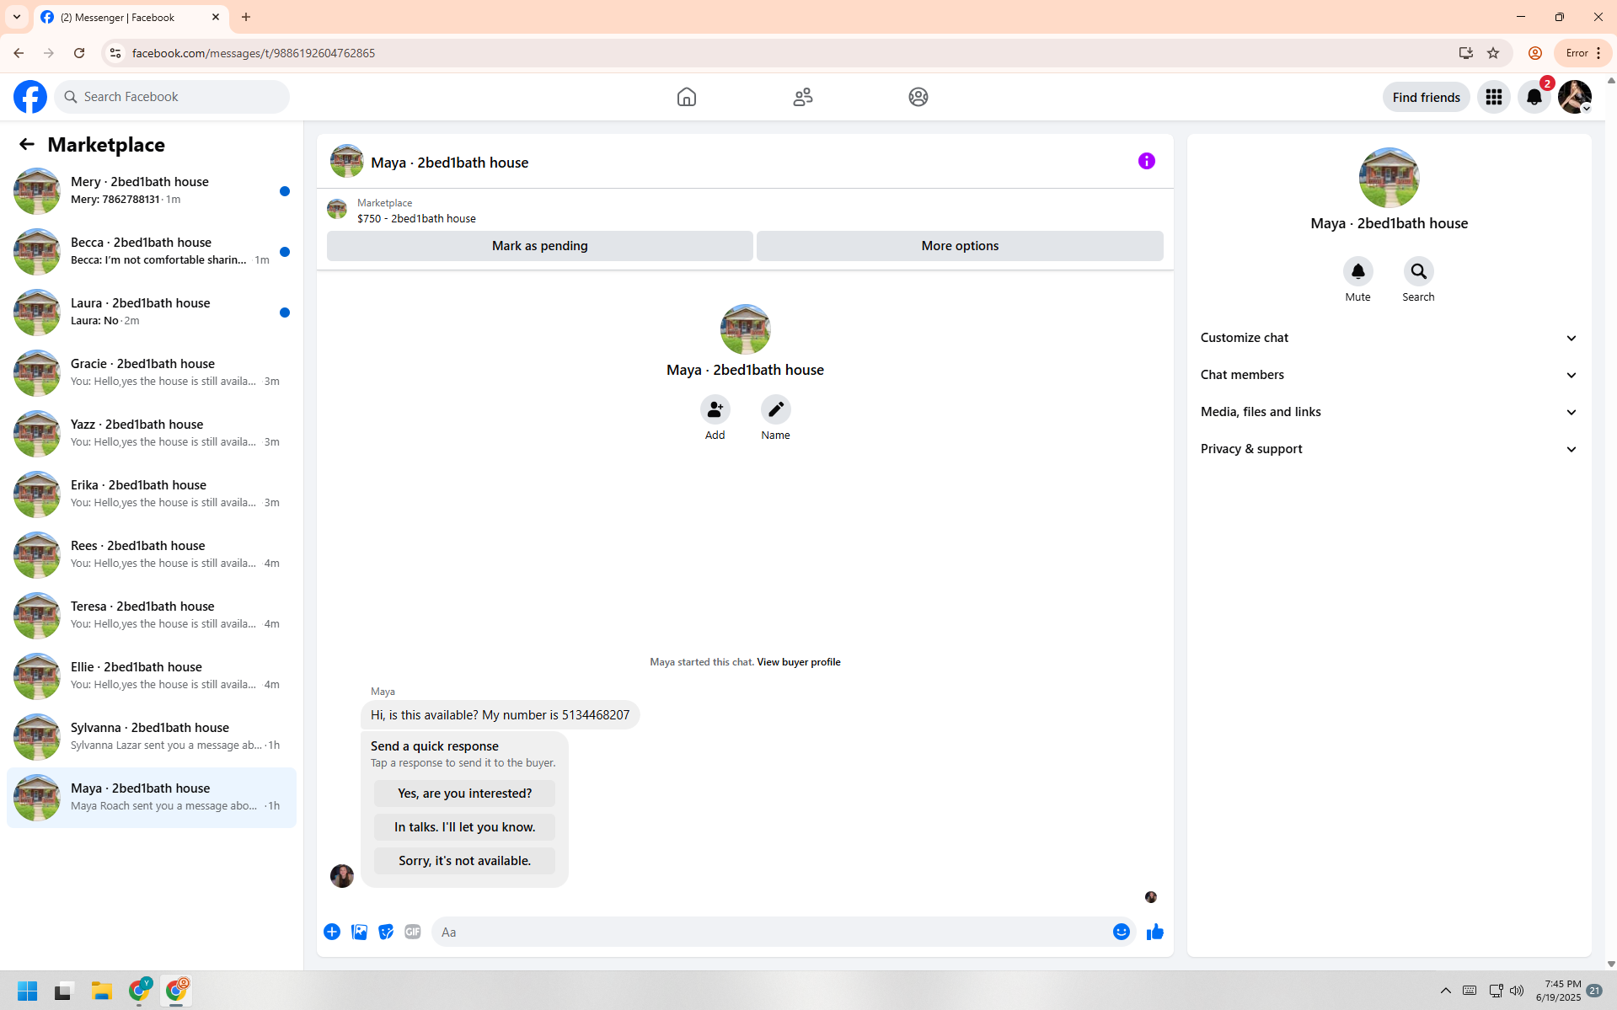Click the house thumbnail in chat header
Image resolution: width=1617 pixels, height=1010 pixels.
pyautogui.click(x=346, y=161)
